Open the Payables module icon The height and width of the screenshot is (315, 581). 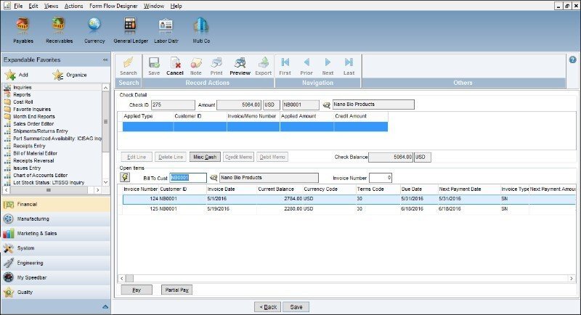click(x=23, y=28)
